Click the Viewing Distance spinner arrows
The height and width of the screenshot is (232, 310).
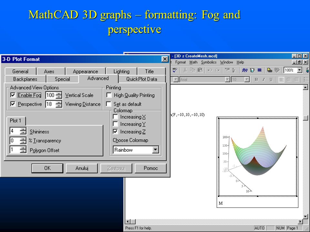tap(59, 104)
